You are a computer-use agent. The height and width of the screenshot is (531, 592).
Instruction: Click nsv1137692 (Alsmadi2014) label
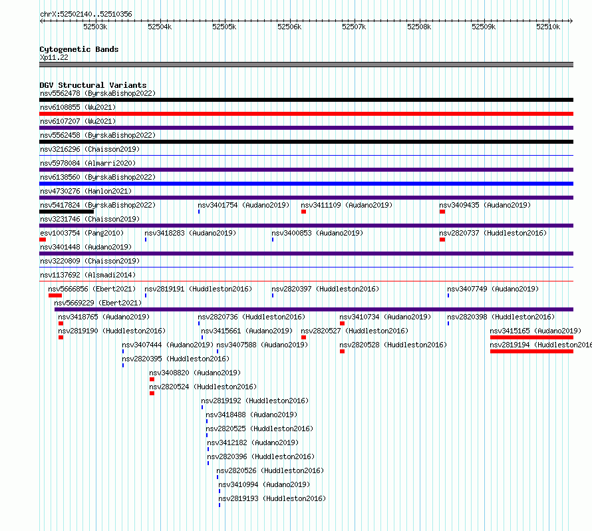tap(88, 275)
